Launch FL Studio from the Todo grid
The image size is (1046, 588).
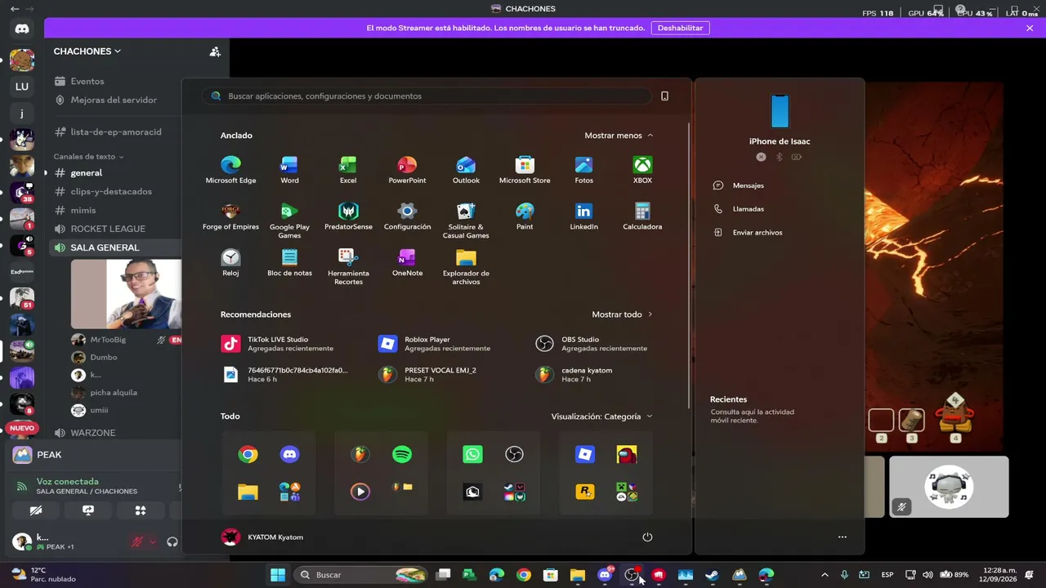[360, 454]
